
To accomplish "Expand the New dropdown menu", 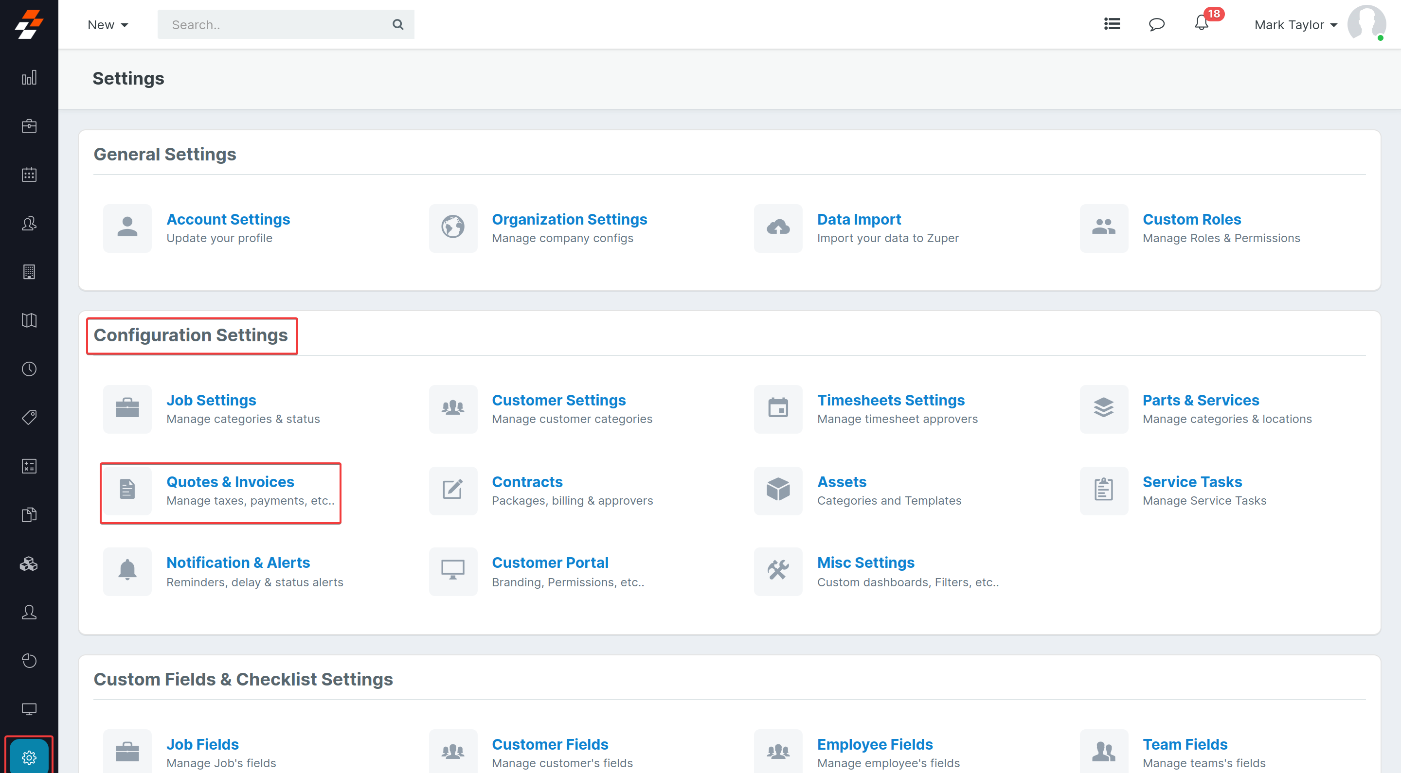I will point(108,25).
